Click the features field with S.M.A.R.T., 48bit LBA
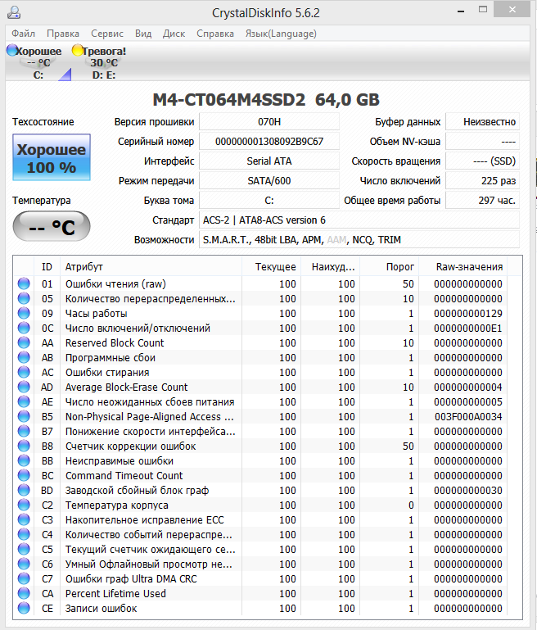 click(359, 240)
